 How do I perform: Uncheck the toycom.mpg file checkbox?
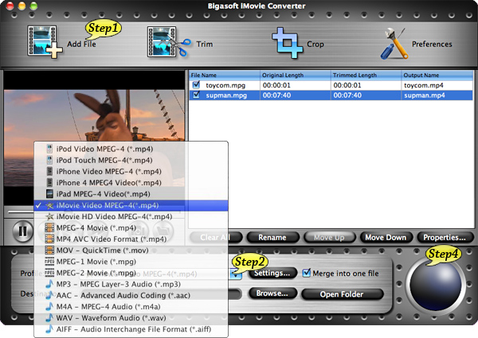(x=196, y=84)
